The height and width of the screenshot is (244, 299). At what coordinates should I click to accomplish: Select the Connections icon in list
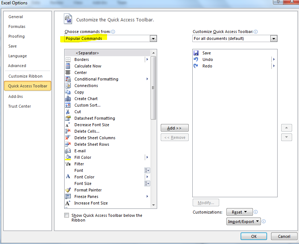(68, 86)
